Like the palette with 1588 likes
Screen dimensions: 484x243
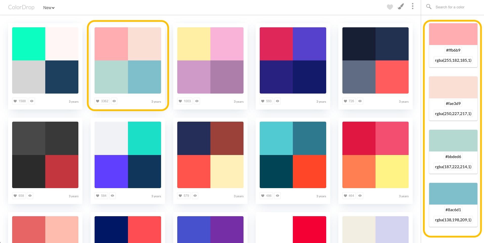[19, 101]
